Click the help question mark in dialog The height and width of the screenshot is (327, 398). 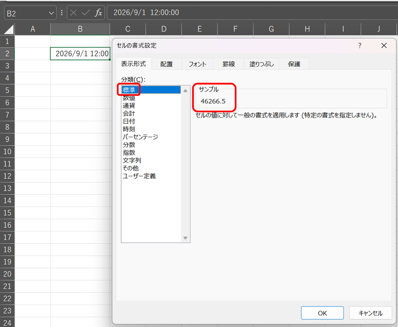[360, 46]
